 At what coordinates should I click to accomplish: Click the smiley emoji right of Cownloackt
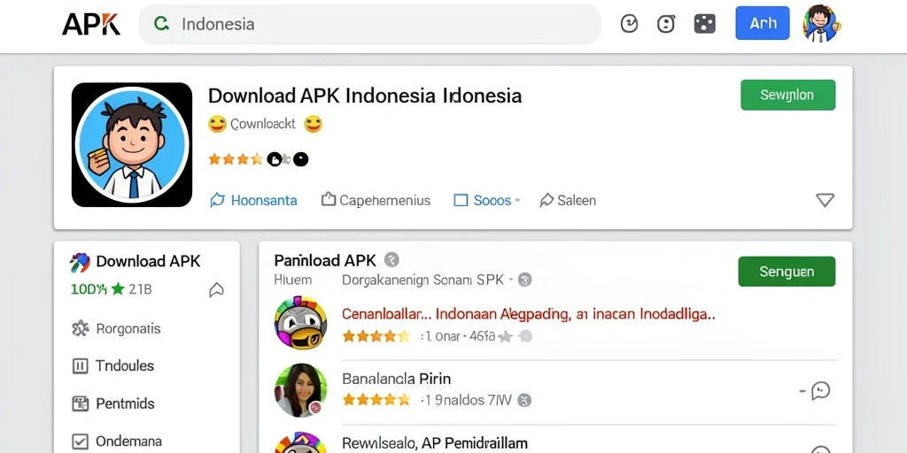tap(313, 124)
